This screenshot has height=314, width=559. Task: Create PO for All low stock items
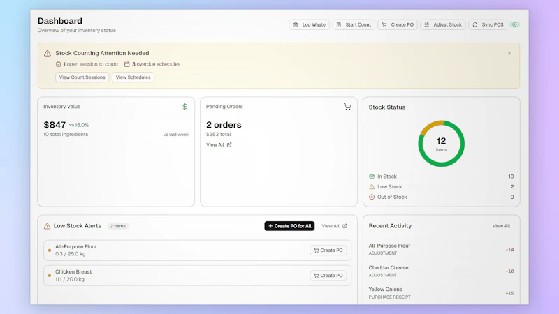[x=289, y=226]
